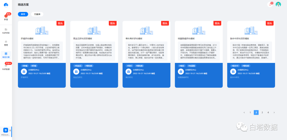Click the 李医生的... username text
This screenshot has width=287, height=140.
[6, 135]
